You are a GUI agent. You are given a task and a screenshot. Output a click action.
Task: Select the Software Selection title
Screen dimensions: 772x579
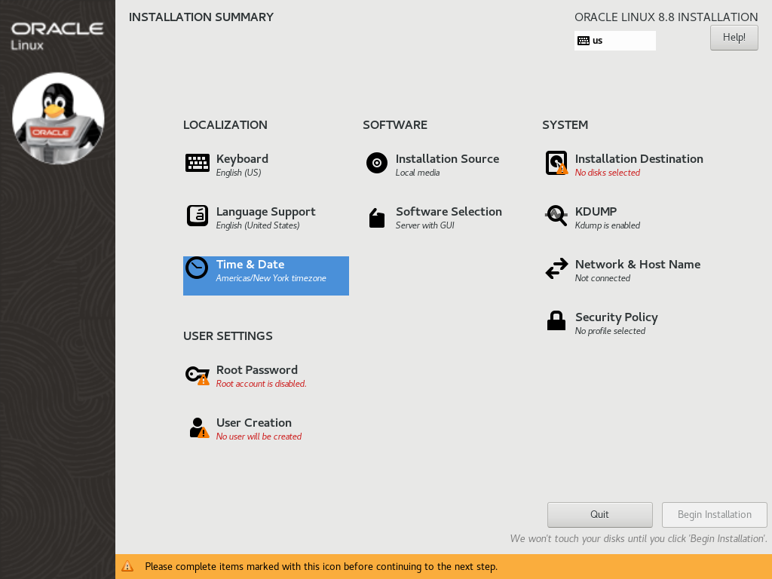449,211
